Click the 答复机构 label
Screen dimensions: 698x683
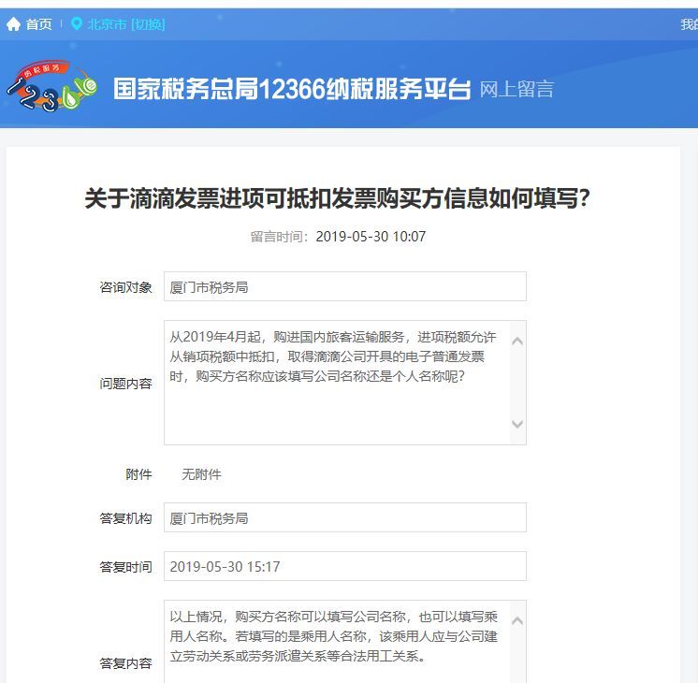click(126, 518)
